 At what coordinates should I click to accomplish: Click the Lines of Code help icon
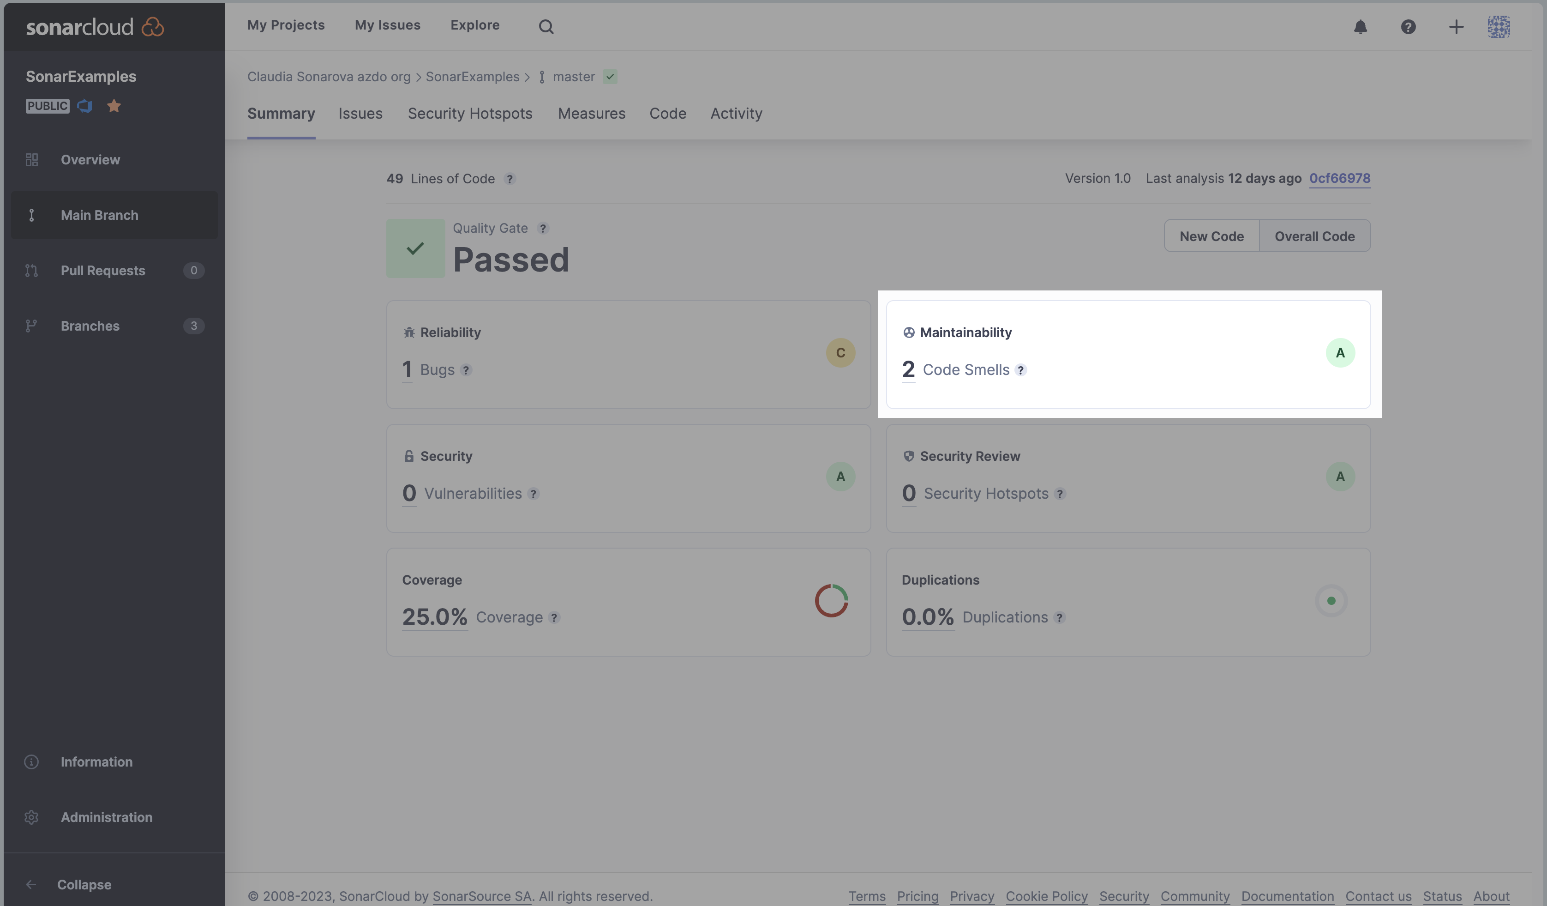point(510,179)
